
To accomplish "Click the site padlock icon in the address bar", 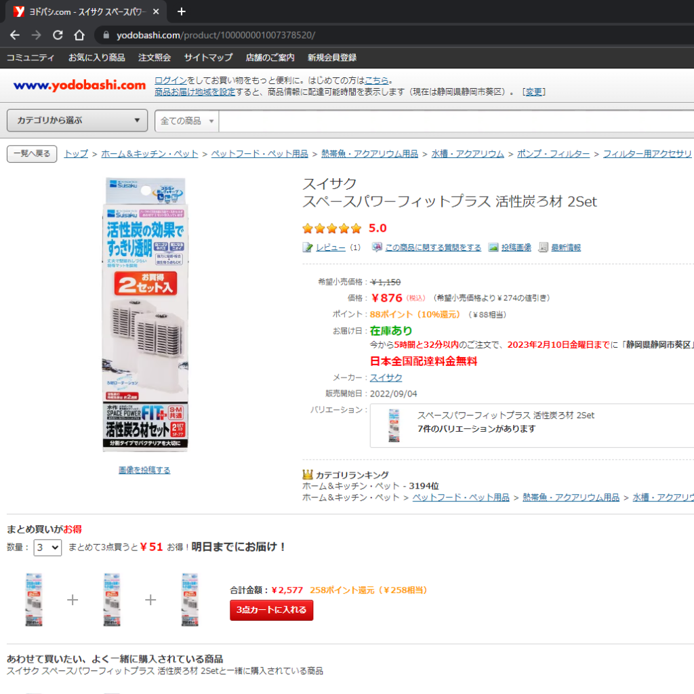I will point(106,35).
